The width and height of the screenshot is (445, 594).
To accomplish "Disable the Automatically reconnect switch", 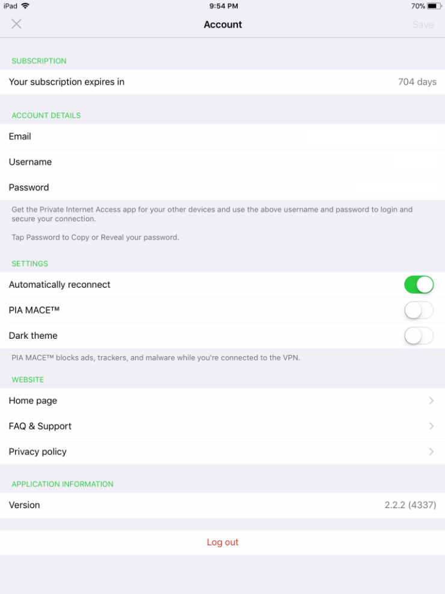I will pos(419,285).
